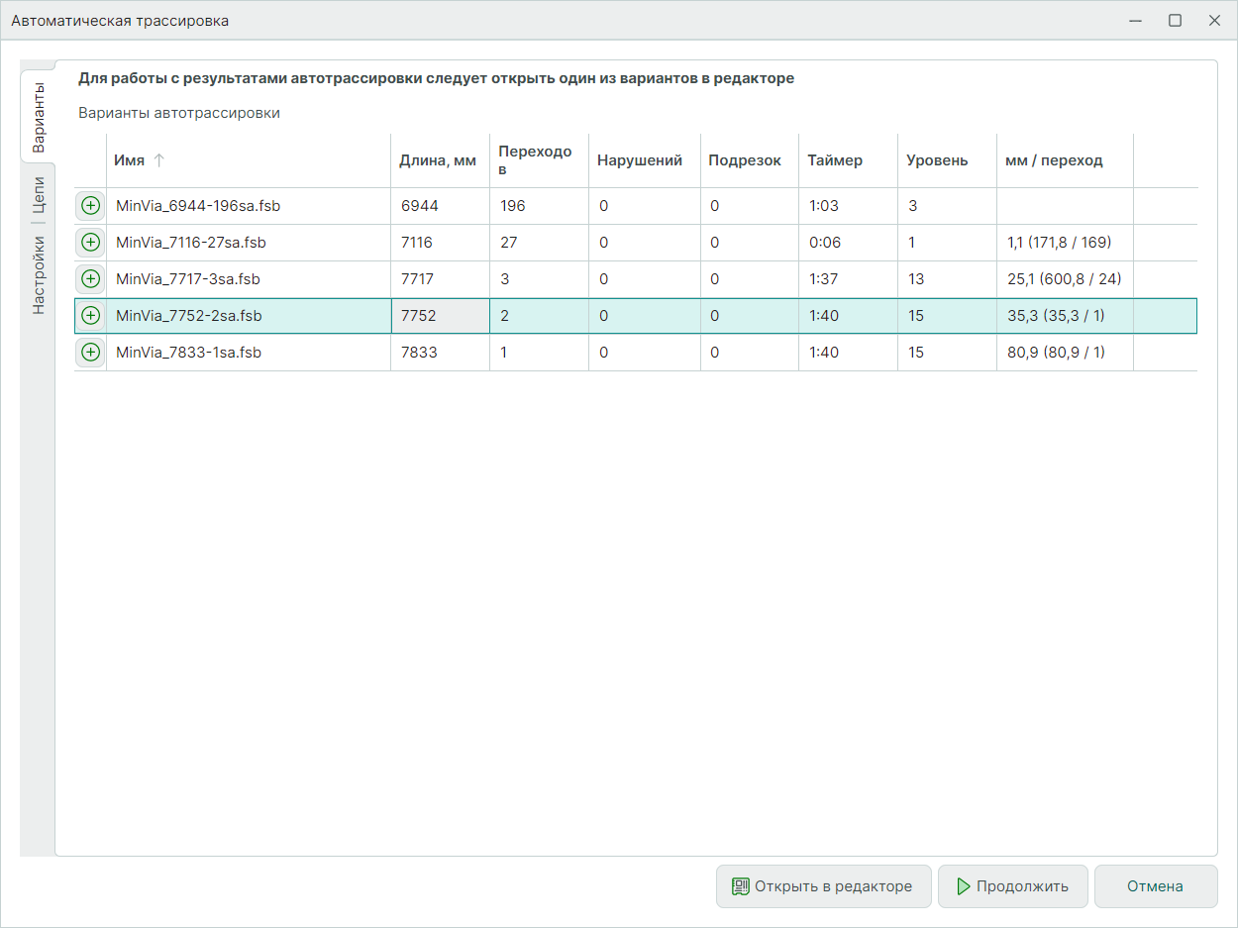Click the Продолжить button
The width and height of the screenshot is (1238, 928).
click(x=1012, y=886)
